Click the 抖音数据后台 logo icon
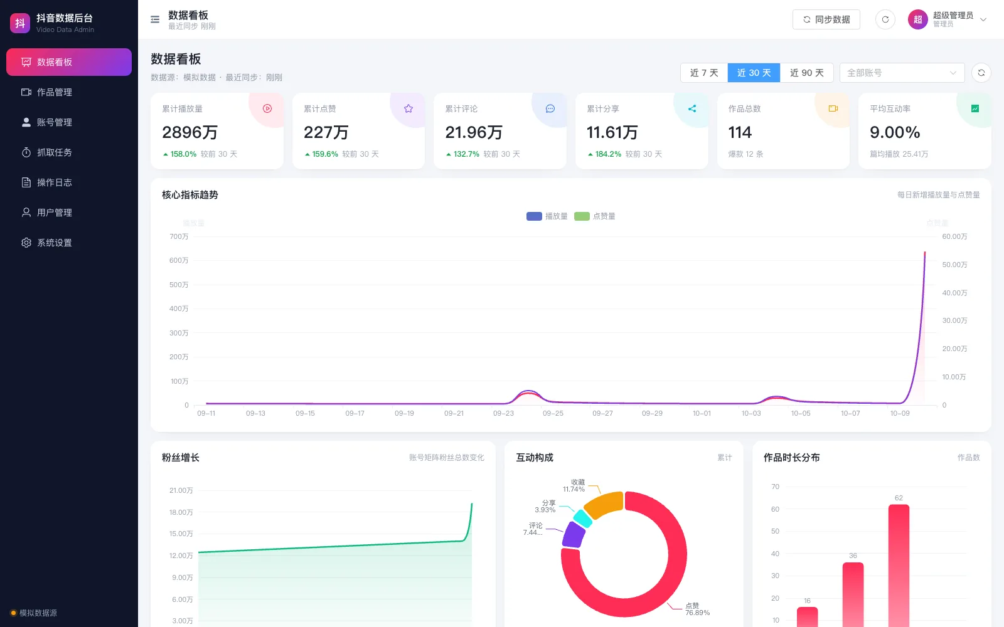The width and height of the screenshot is (1004, 627). click(x=20, y=23)
